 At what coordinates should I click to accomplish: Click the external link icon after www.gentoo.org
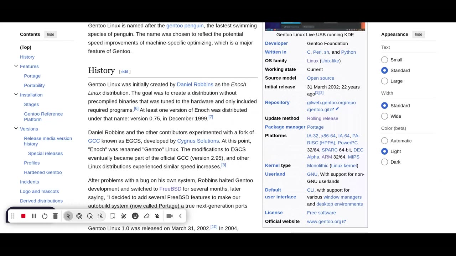click(x=344, y=222)
